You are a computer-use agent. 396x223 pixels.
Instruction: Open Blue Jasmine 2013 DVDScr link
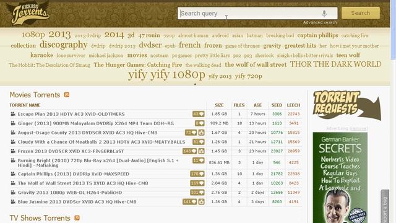point(77,202)
